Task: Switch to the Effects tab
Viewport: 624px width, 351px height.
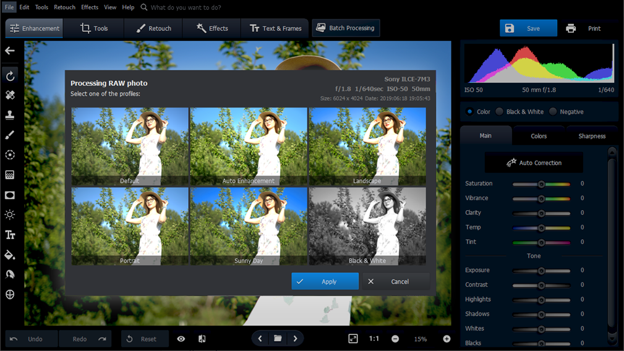Action: tap(212, 28)
